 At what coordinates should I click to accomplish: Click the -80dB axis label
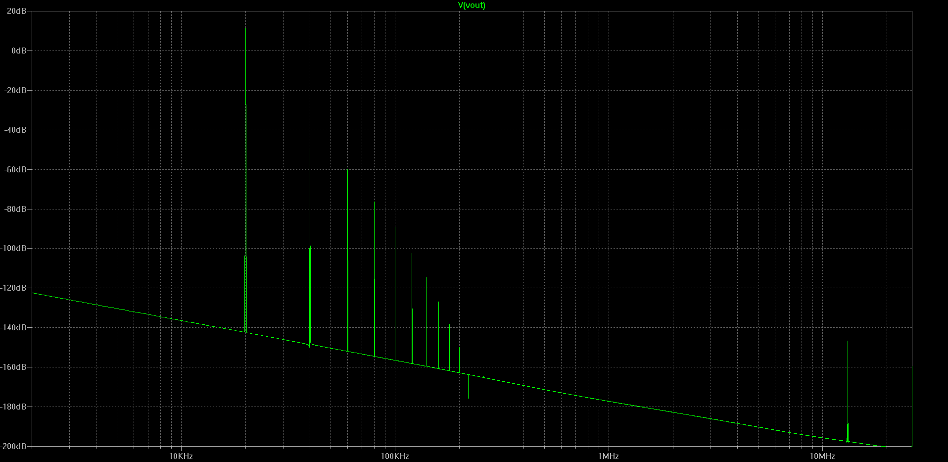(16, 209)
